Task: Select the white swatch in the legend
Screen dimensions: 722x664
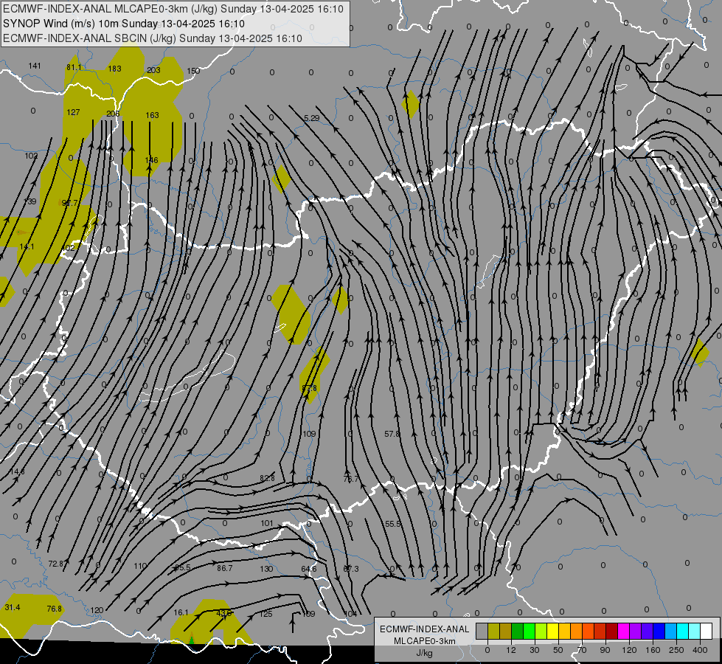Action: click(707, 631)
